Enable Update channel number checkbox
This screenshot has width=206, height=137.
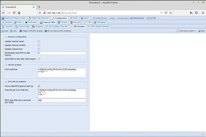(x=39, y=45)
